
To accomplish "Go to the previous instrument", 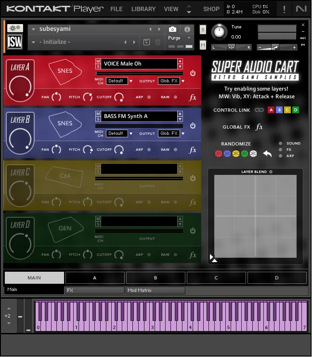I will [x=150, y=29].
